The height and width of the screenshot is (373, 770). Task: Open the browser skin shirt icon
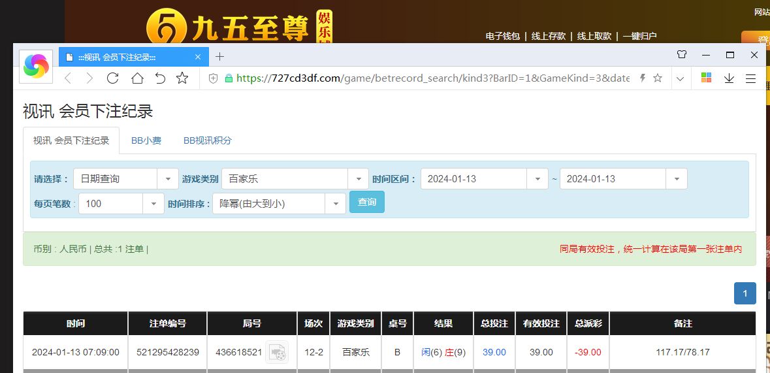tap(682, 55)
